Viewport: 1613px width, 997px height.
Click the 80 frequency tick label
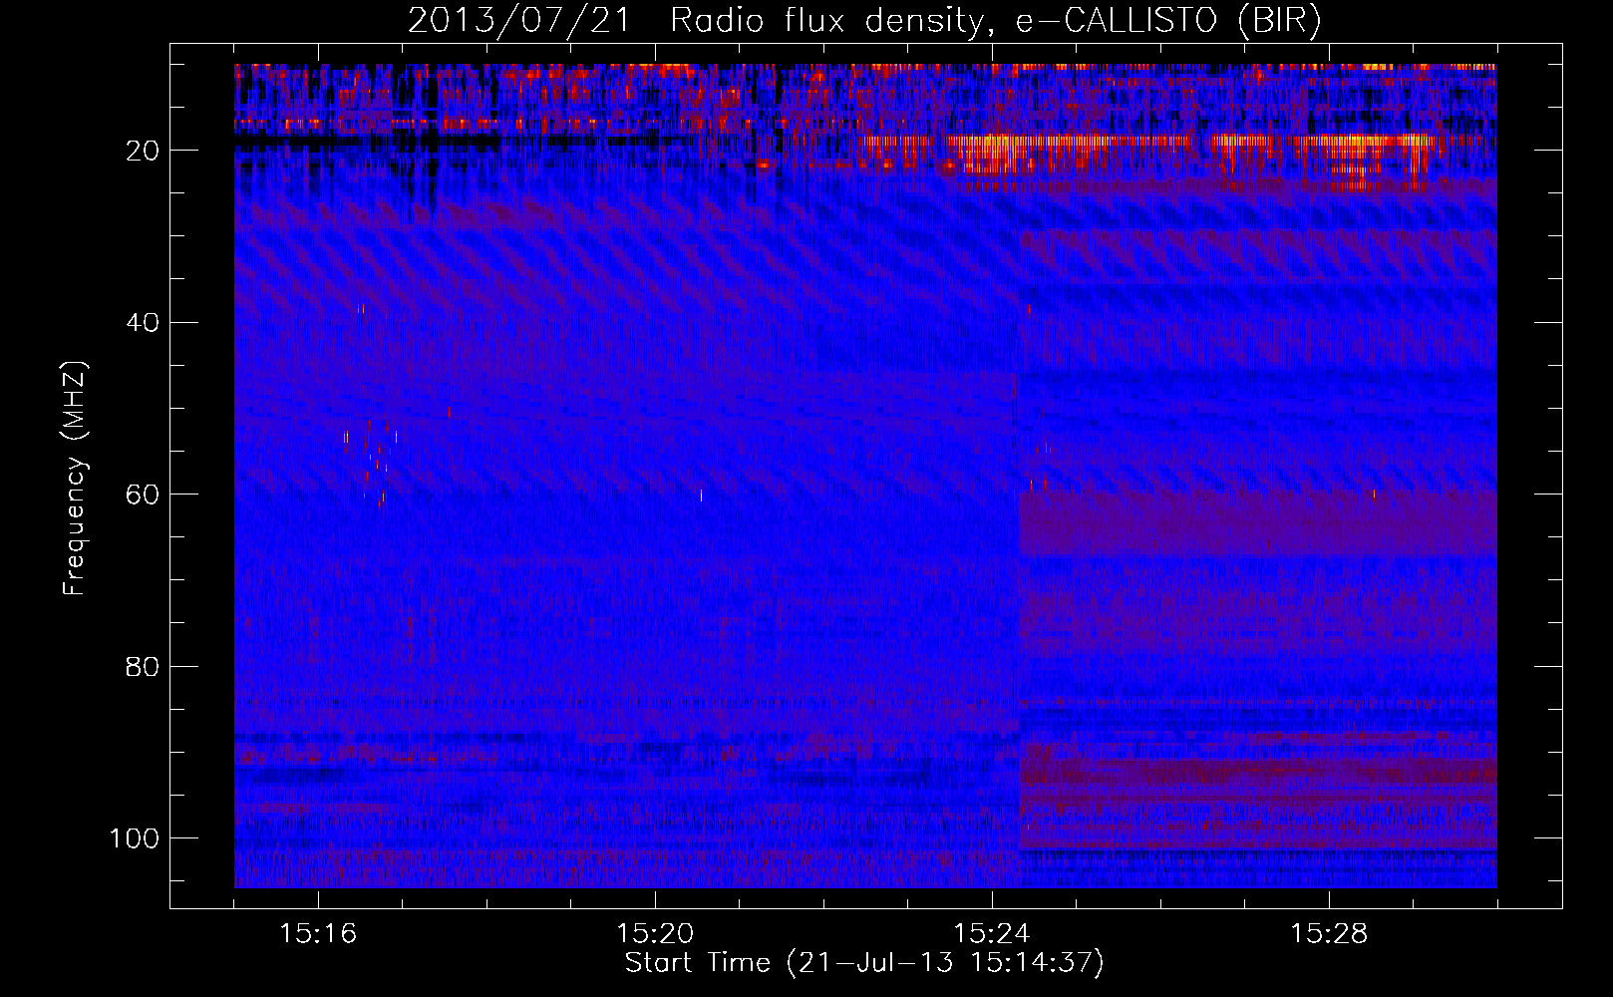143,667
